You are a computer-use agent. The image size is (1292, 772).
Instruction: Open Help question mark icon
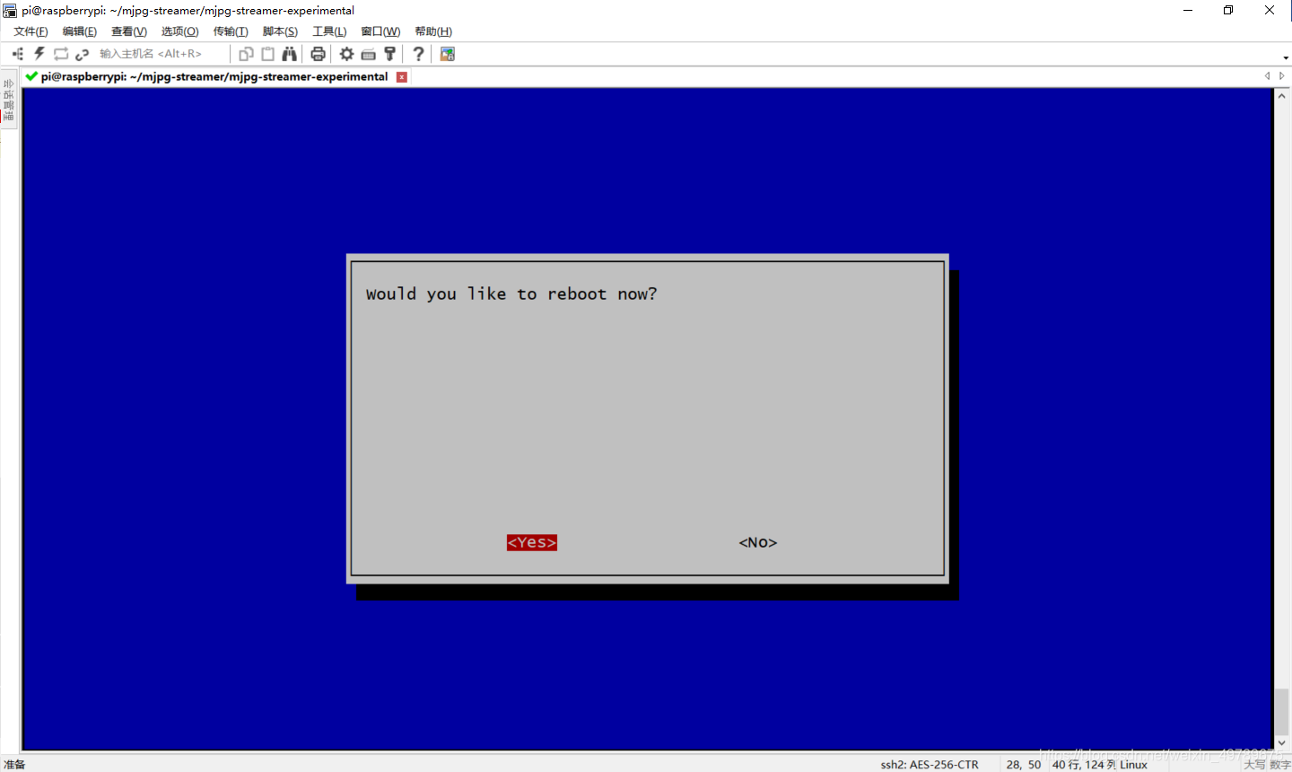418,54
